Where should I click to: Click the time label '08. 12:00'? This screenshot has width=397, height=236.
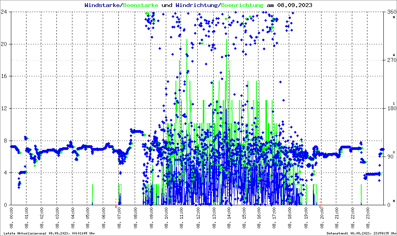197,218
